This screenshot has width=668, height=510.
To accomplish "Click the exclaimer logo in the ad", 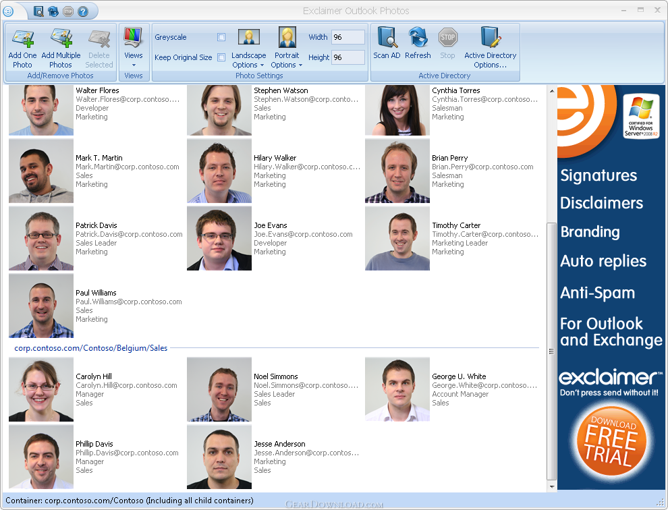I will tap(610, 378).
